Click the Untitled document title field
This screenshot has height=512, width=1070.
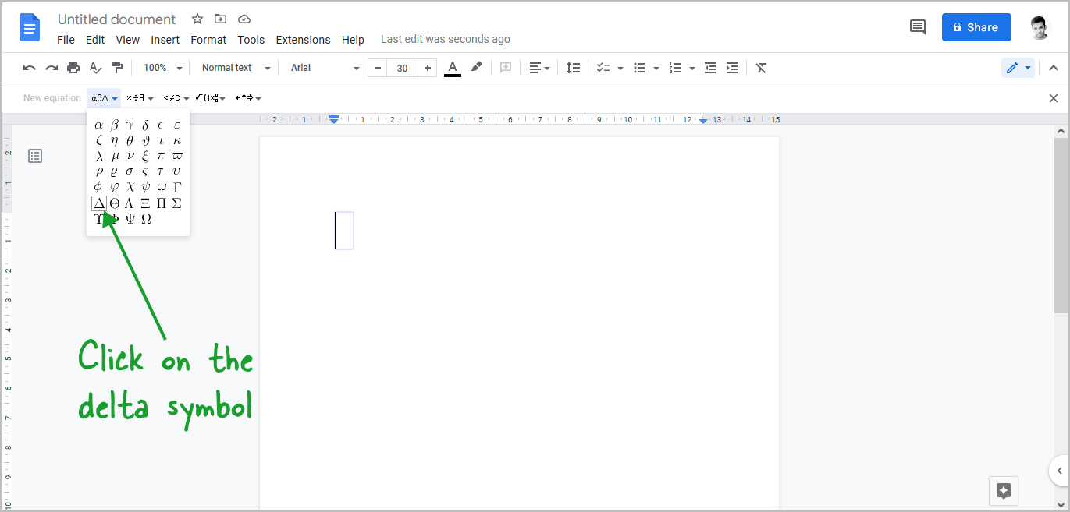point(116,19)
